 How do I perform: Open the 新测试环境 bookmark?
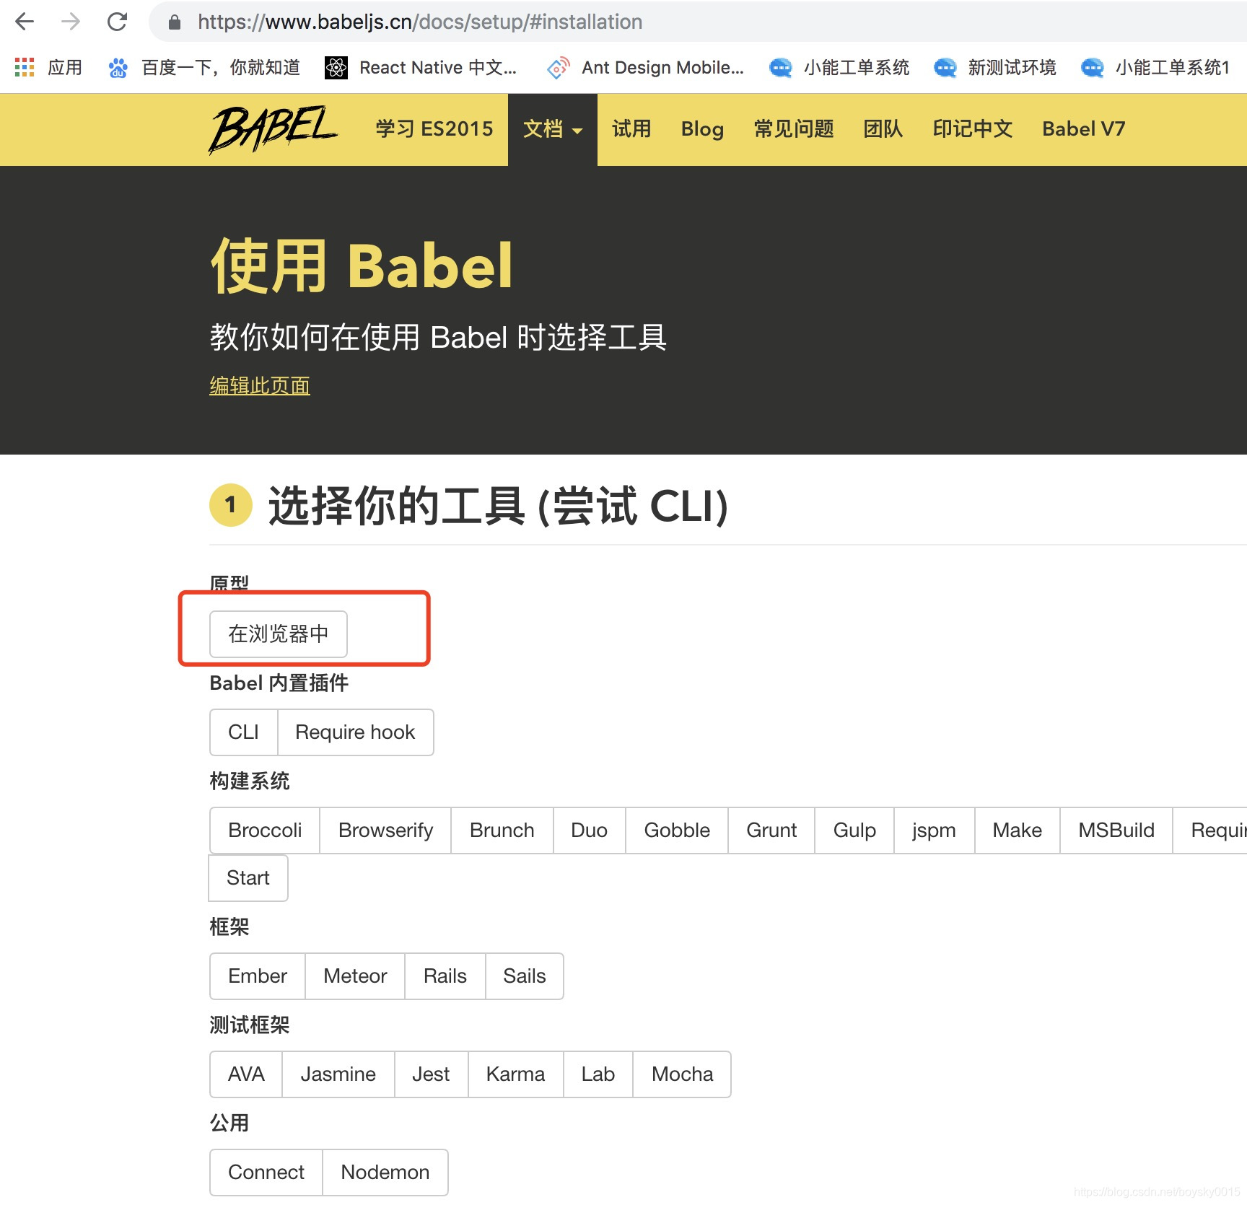click(996, 67)
